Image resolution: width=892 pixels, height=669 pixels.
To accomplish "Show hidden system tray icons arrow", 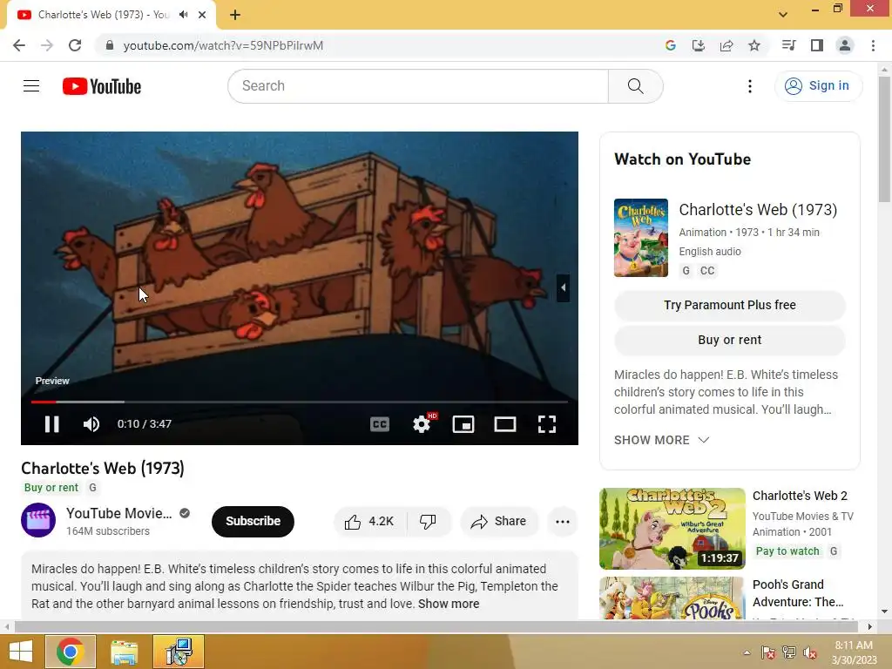I will [x=747, y=652].
